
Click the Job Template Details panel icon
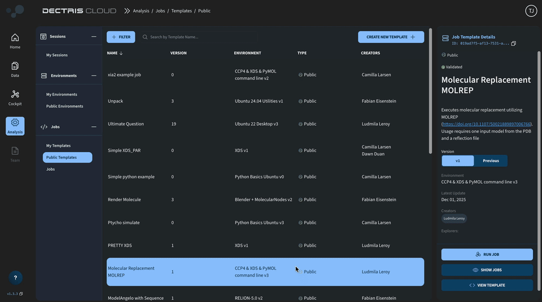[445, 38]
